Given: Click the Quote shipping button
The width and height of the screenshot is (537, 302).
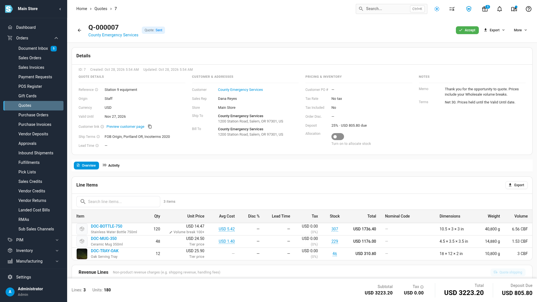Looking at the screenshot, I should (508, 272).
